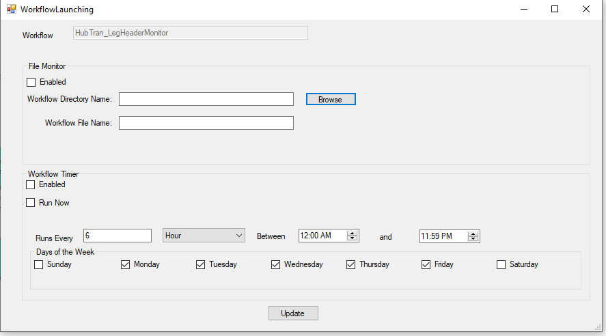Screen dimensions: 606x336
Task: Click the Update button
Action: click(x=292, y=313)
